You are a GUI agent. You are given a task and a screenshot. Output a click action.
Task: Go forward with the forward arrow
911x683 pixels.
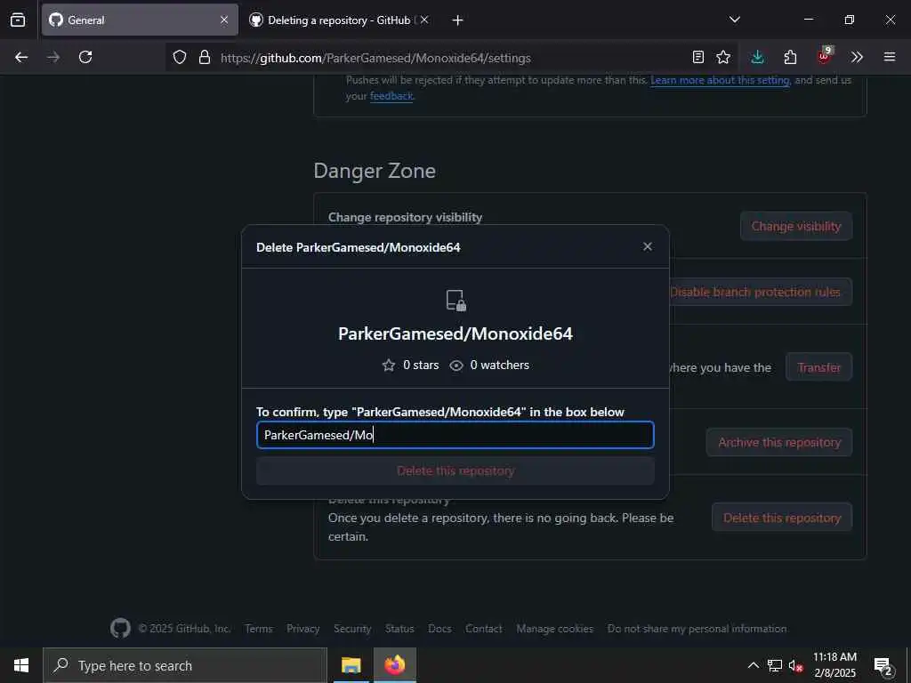point(53,57)
